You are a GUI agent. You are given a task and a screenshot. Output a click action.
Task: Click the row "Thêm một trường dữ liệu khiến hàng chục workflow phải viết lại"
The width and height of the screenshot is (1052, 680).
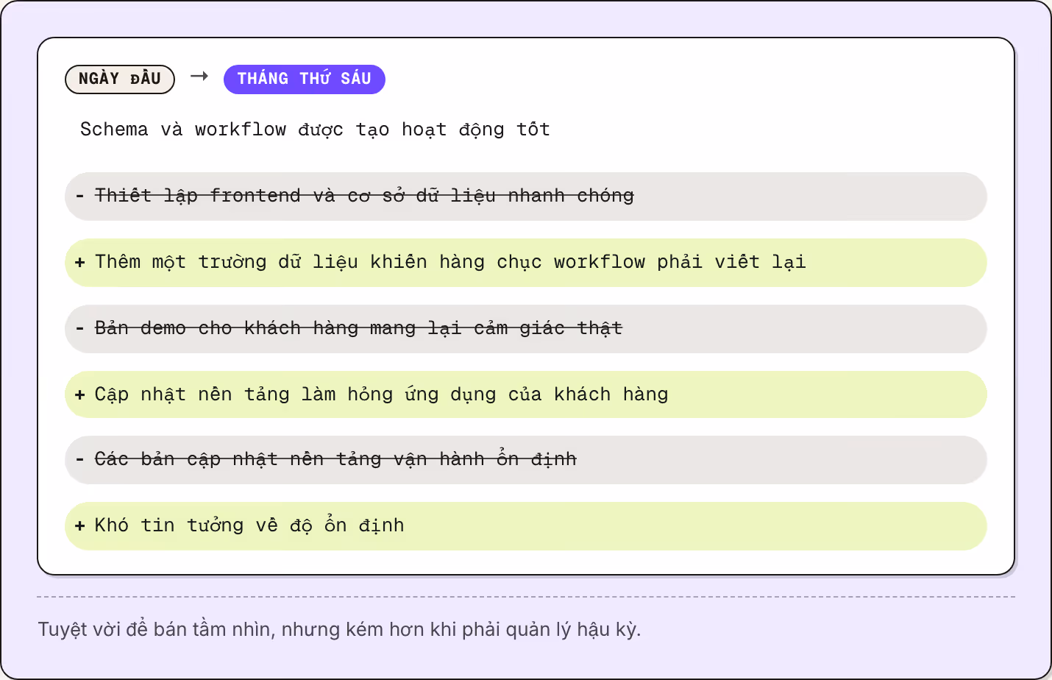click(526, 263)
